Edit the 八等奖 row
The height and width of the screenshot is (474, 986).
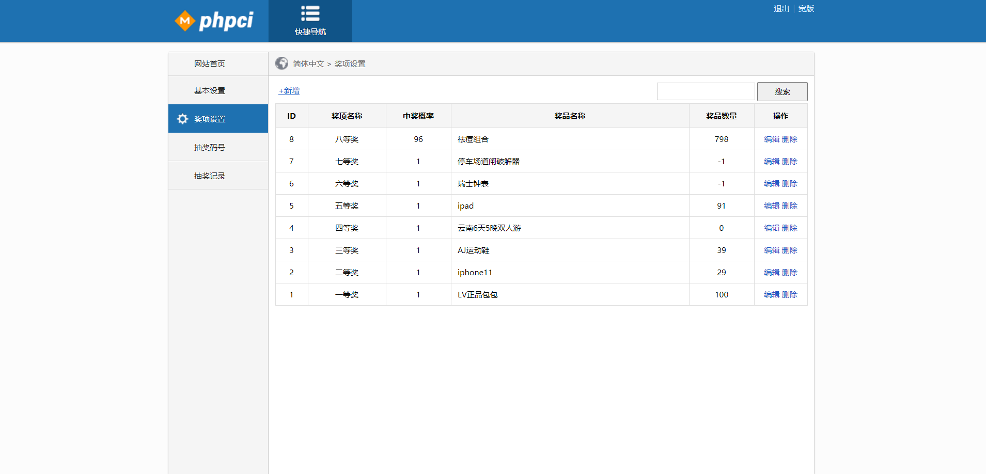point(772,139)
